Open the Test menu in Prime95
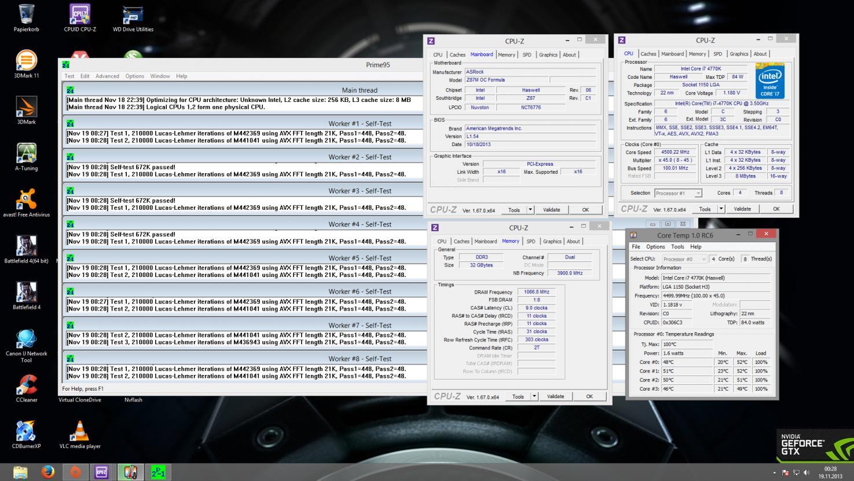 click(69, 76)
